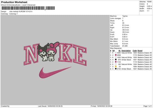The width and height of the screenshot is (153, 108).
Task: Select the Stitches value '15548'
Action: click(x=149, y=2)
